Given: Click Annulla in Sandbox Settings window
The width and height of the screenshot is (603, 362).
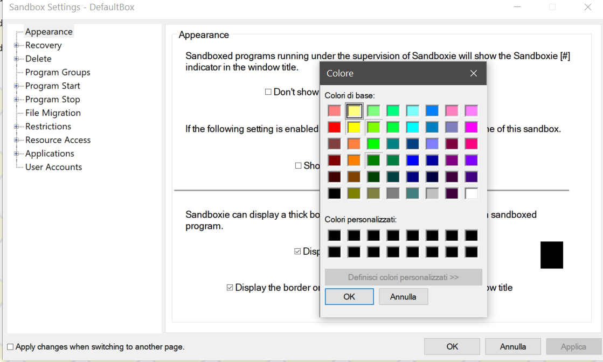Looking at the screenshot, I should [512, 346].
